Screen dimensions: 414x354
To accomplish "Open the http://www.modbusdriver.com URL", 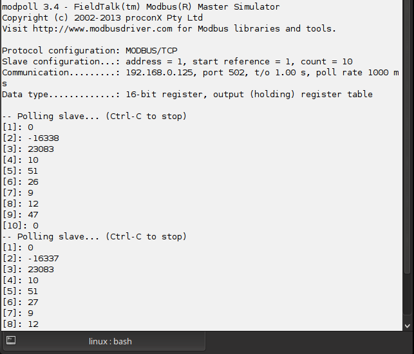I will 102,28.
